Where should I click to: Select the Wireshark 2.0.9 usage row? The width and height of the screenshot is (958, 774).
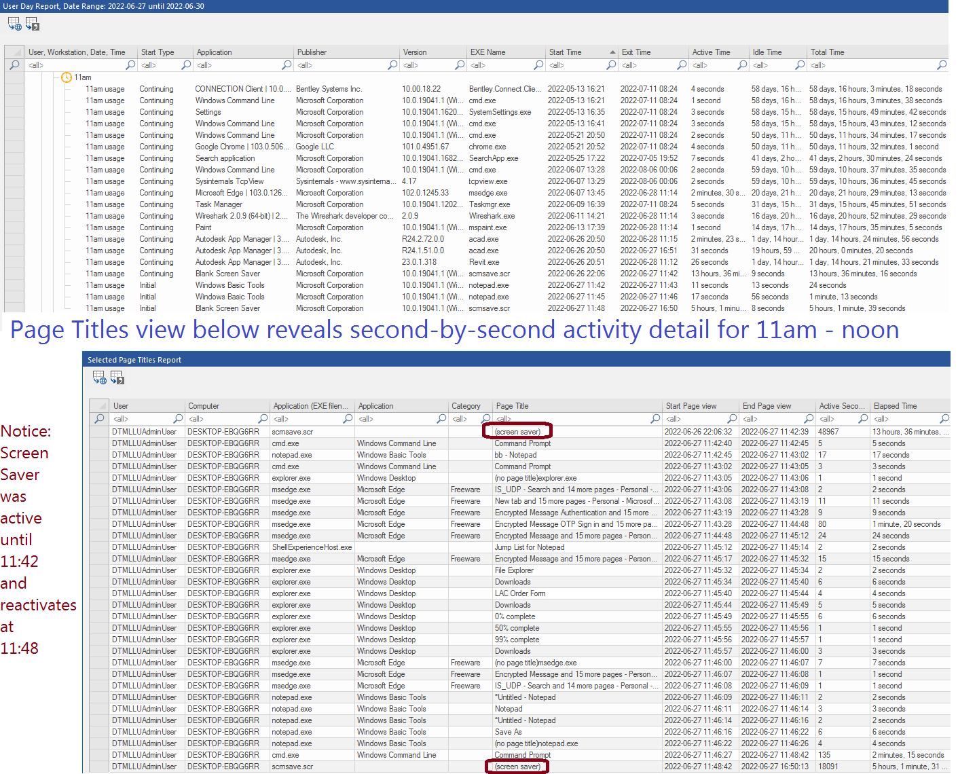click(x=241, y=216)
